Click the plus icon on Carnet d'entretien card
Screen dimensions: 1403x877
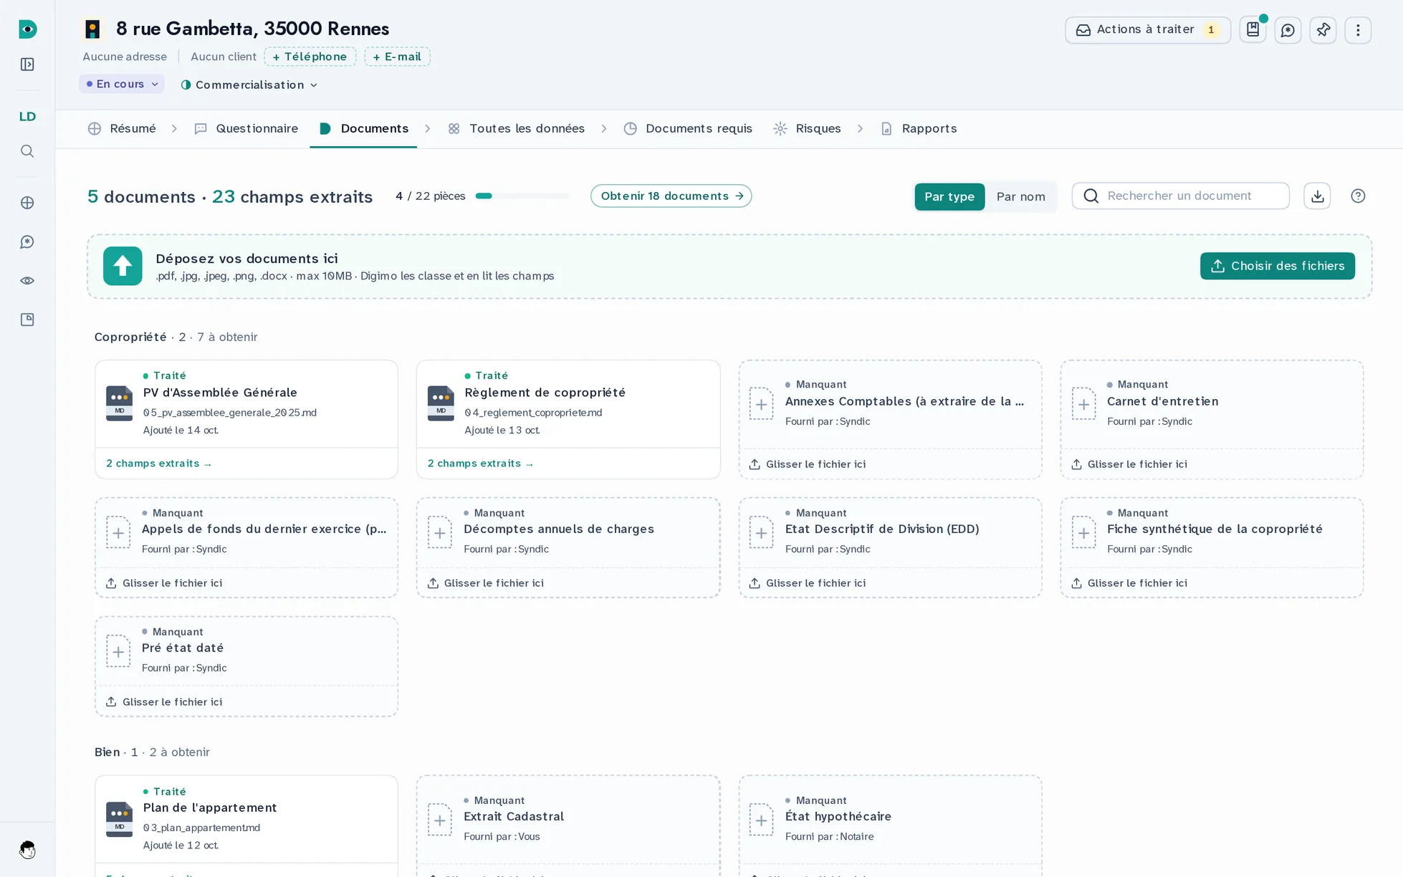1083,404
